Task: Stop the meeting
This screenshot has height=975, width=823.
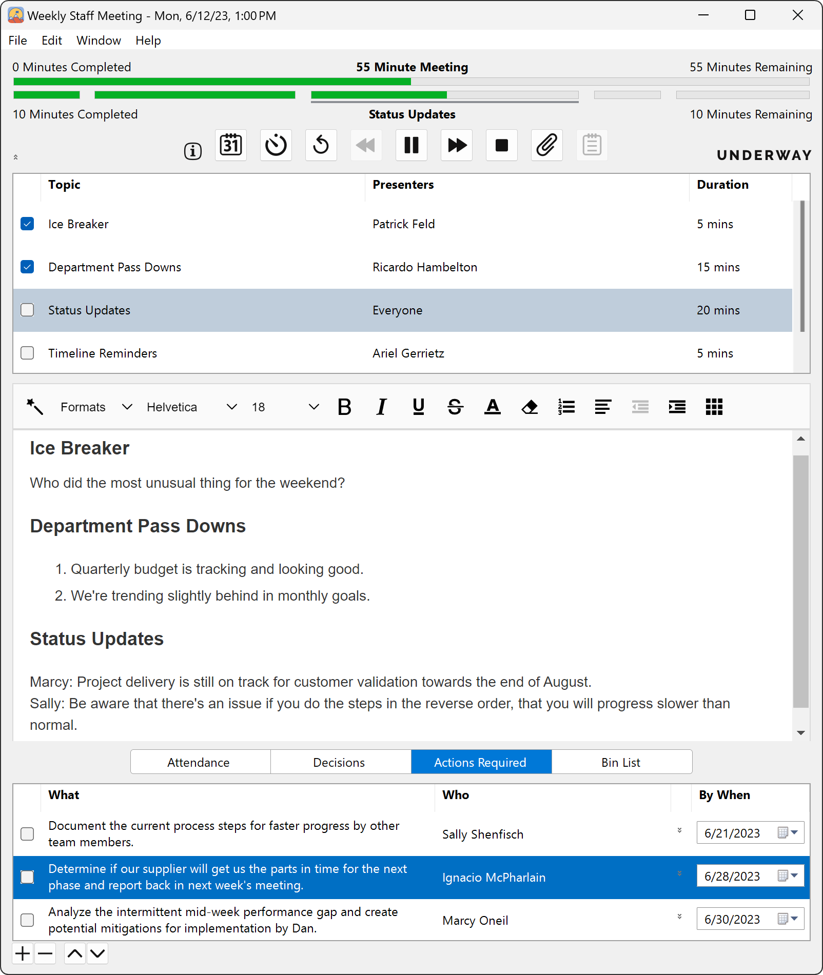Action: [502, 145]
